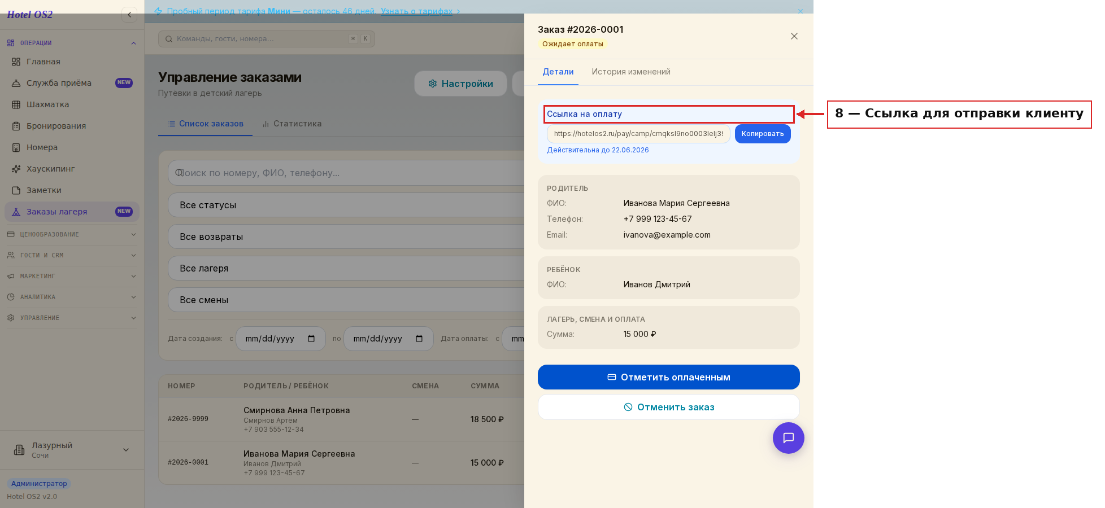Open the Лазурный hotel selector dropdown

pyautogui.click(x=72, y=450)
